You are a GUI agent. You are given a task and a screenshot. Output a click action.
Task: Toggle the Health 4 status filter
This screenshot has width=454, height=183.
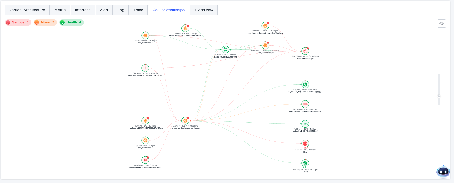pos(72,22)
